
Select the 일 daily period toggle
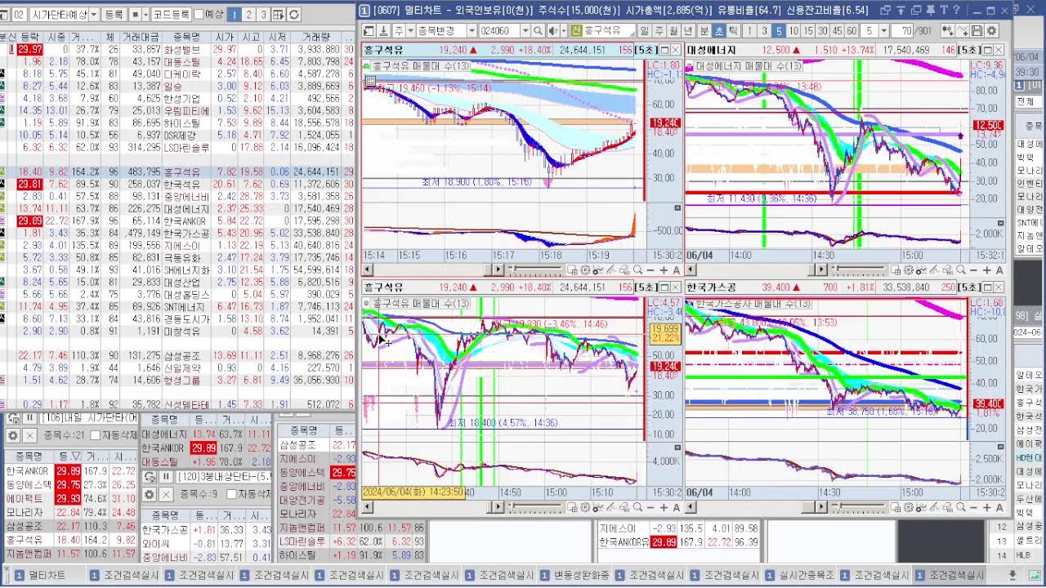click(x=644, y=31)
